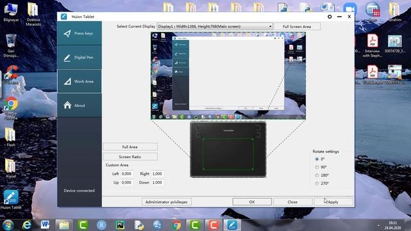
Task: Click the Administrator privileges button
Action: click(166, 202)
